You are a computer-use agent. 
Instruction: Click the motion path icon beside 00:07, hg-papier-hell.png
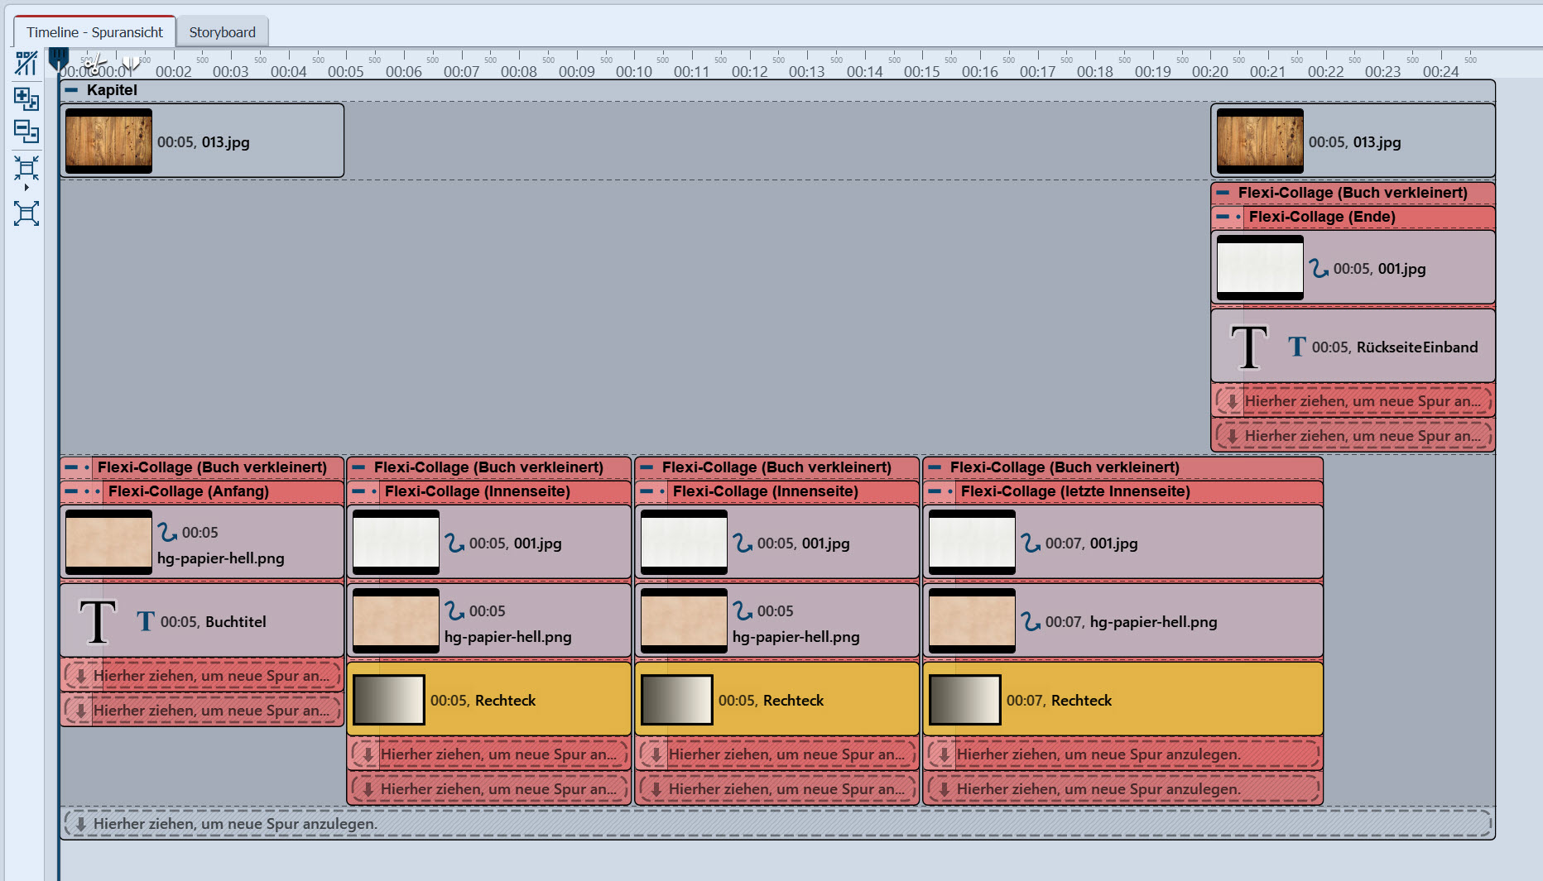tap(1030, 621)
